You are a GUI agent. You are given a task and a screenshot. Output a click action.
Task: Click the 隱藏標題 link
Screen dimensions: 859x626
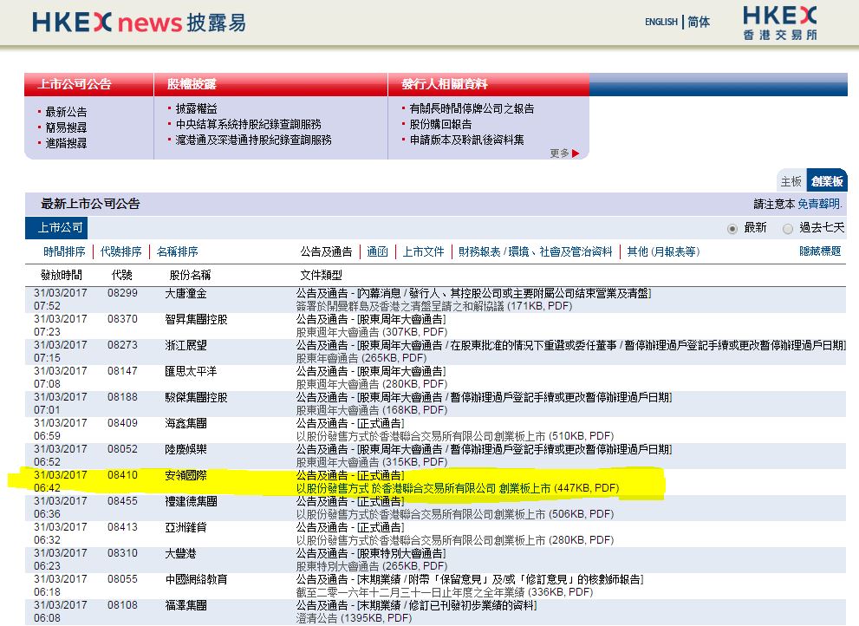click(x=820, y=251)
